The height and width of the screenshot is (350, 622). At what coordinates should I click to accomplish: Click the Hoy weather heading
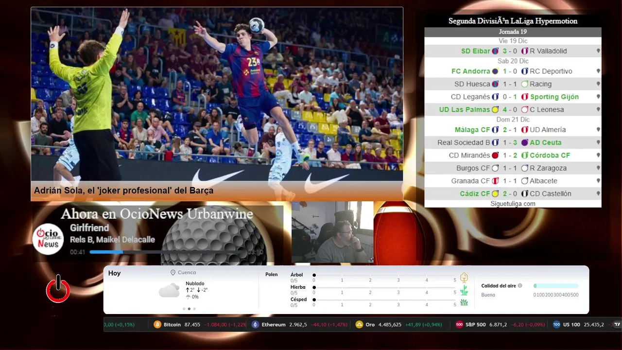pyautogui.click(x=114, y=273)
